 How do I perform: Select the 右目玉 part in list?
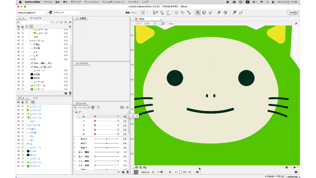tap(37, 74)
